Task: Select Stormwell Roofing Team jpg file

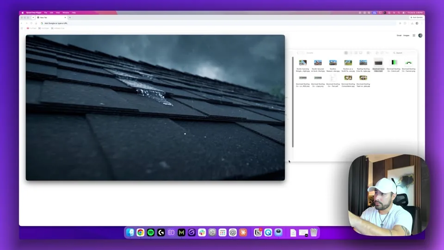Action: pos(364,81)
